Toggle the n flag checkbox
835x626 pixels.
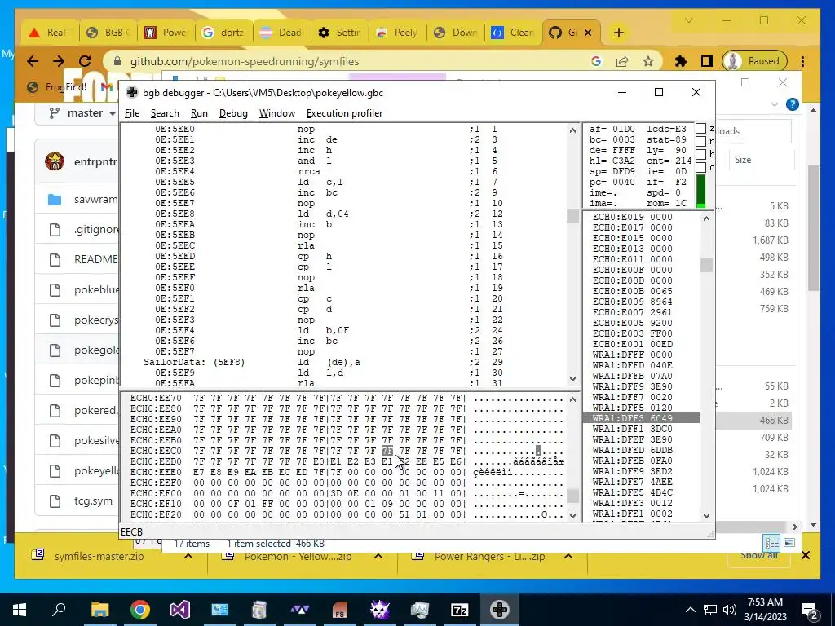tap(700, 141)
